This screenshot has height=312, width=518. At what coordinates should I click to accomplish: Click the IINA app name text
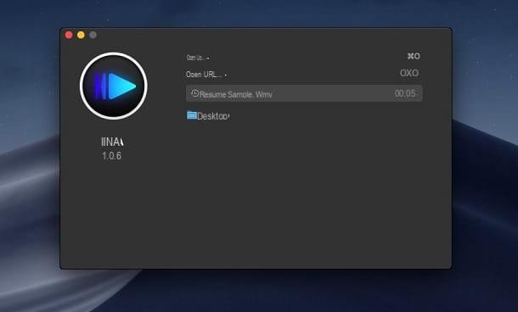click(112, 142)
